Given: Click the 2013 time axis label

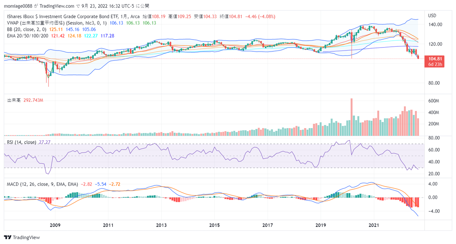Looking at the screenshot, I should (x=161, y=225).
